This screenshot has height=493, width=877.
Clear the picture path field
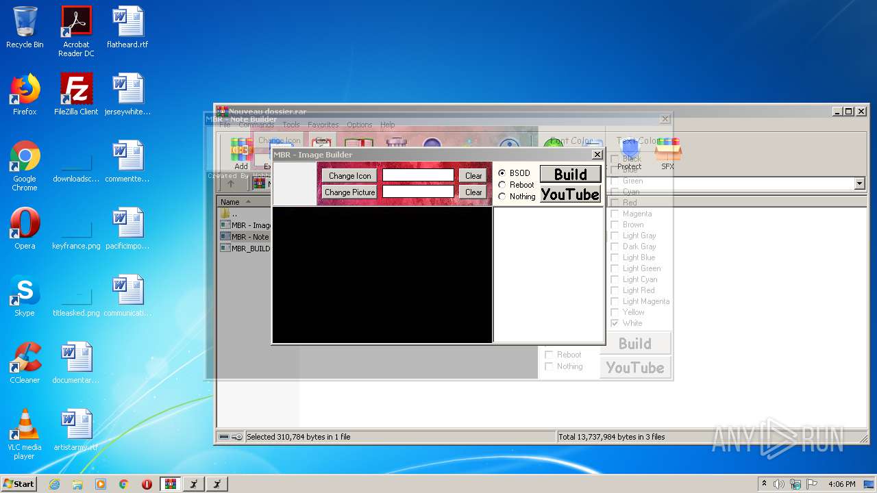(473, 192)
